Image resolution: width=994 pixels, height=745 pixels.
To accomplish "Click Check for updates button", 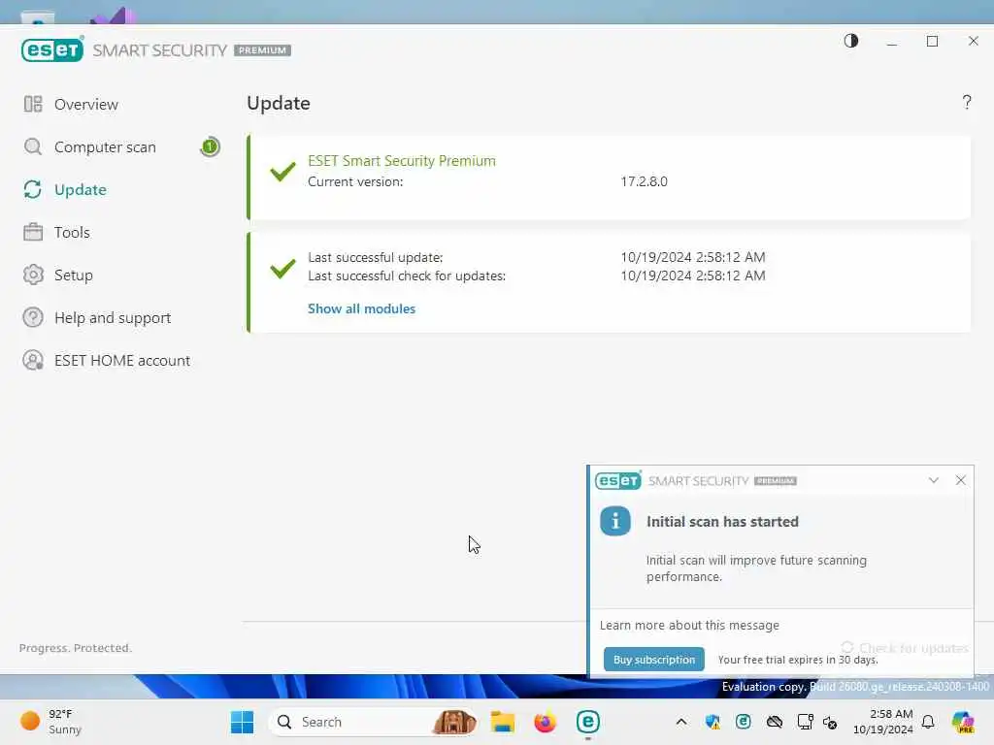I will [905, 648].
